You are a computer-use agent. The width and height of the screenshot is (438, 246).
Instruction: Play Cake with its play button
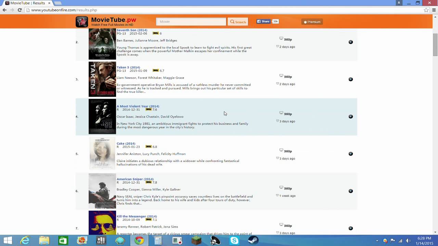click(350, 154)
